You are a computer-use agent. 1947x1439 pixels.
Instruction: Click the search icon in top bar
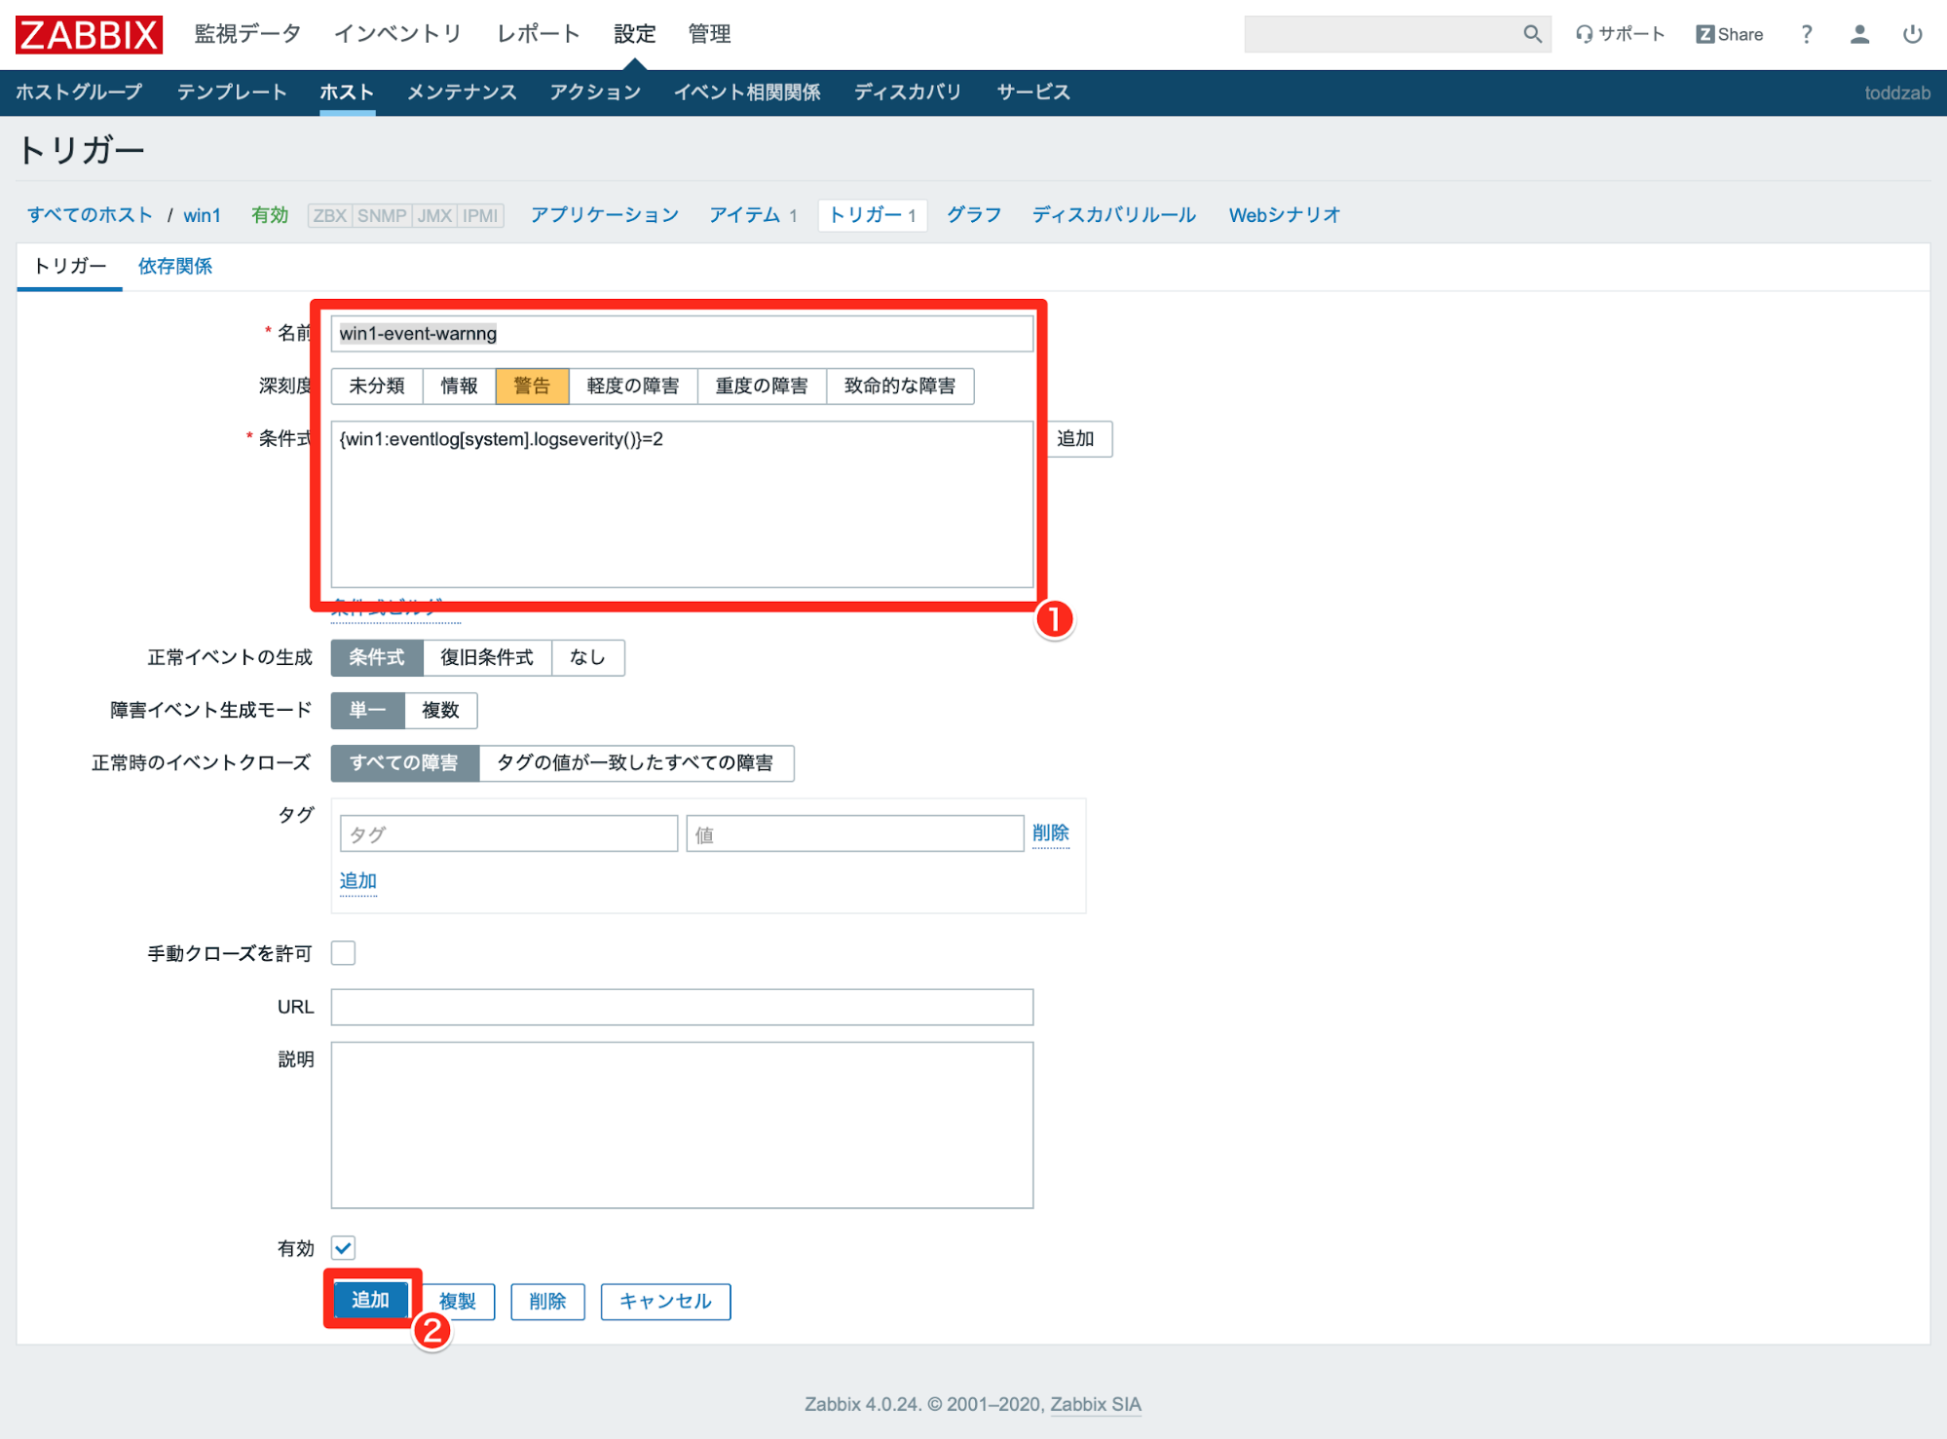coord(1531,33)
